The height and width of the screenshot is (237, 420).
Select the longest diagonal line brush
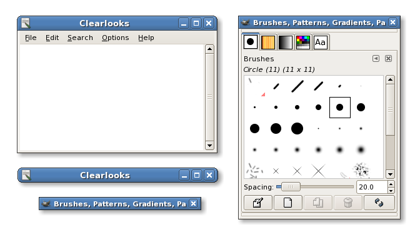coord(297,86)
